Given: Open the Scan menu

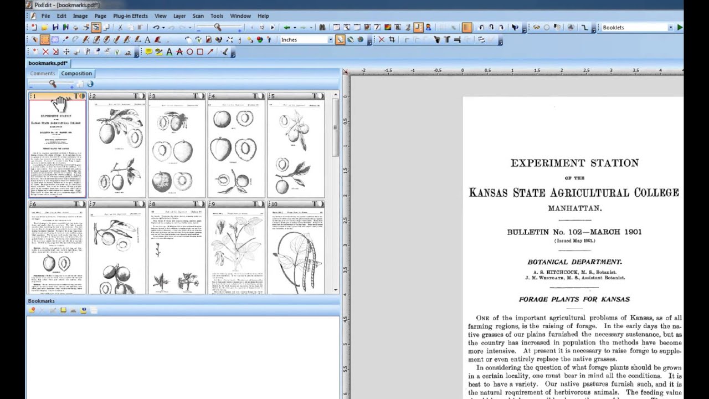Looking at the screenshot, I should coord(198,16).
